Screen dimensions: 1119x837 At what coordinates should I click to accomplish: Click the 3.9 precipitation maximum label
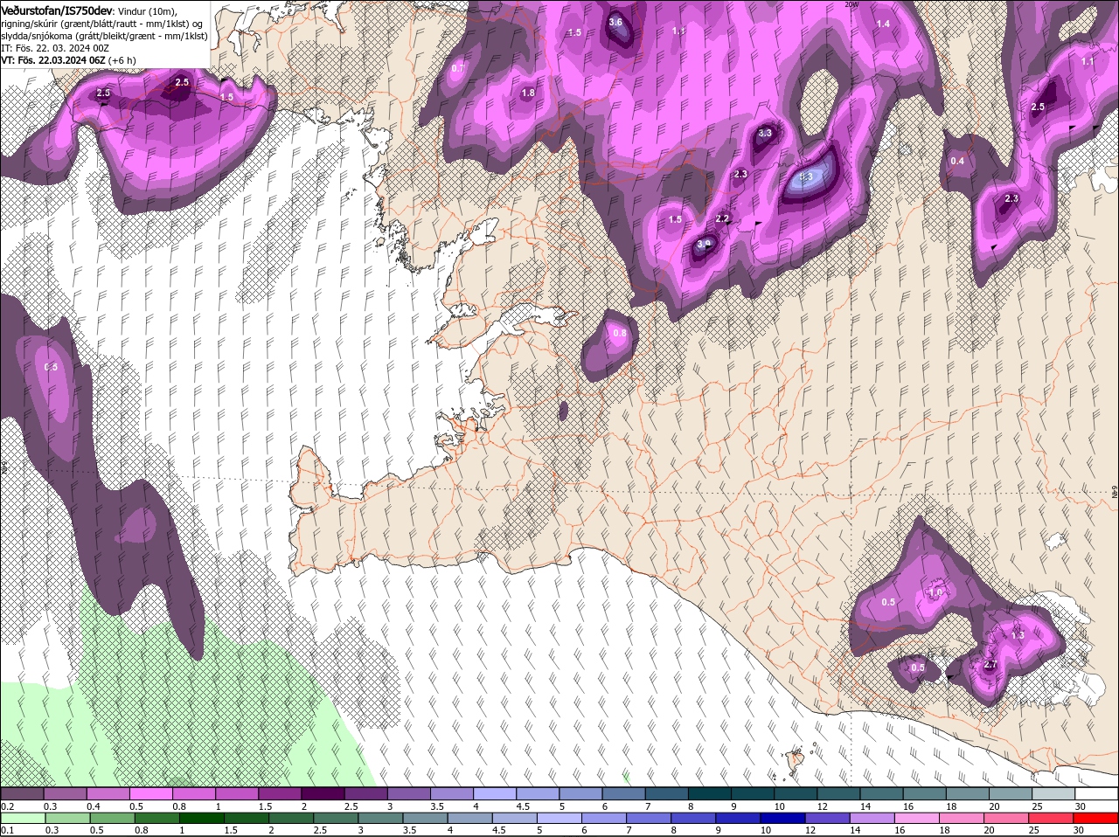(705, 244)
